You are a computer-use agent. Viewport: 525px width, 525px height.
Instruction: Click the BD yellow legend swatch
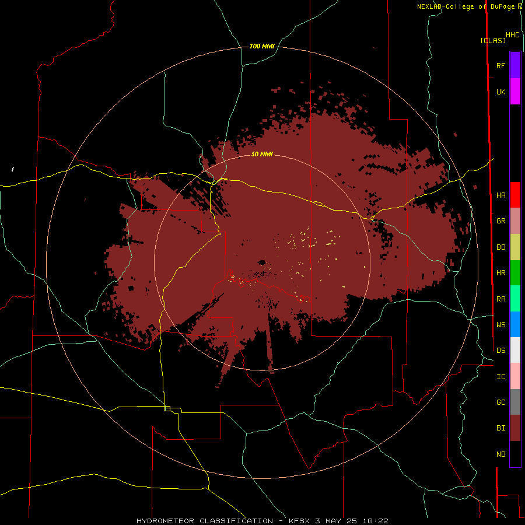[515, 247]
